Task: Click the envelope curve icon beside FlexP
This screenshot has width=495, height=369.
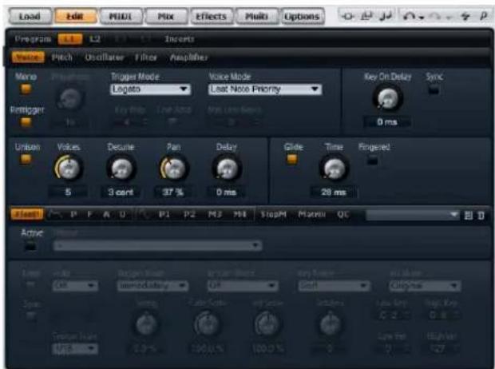Action: [x=55, y=214]
